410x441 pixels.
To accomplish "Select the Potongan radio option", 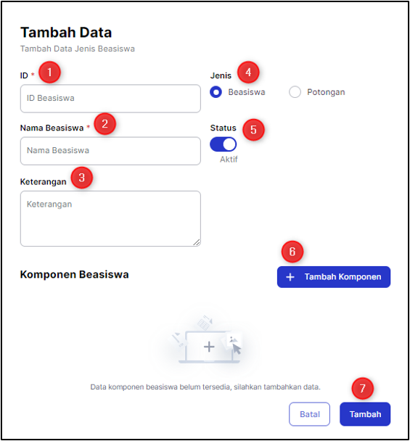I will 295,92.
